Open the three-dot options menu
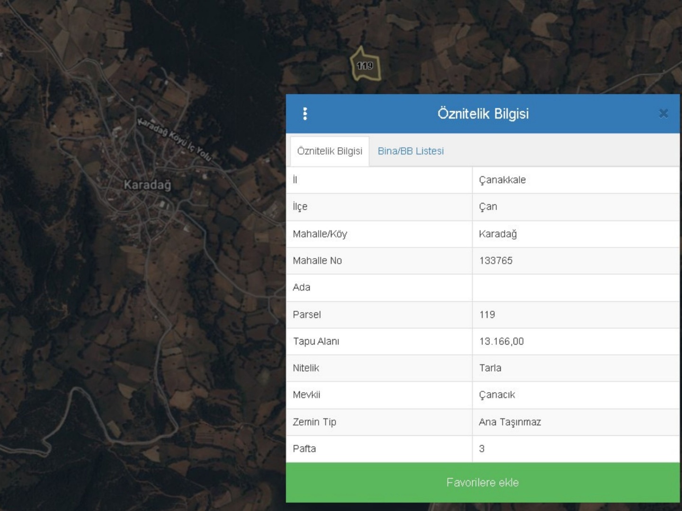682x511 pixels. click(x=305, y=114)
